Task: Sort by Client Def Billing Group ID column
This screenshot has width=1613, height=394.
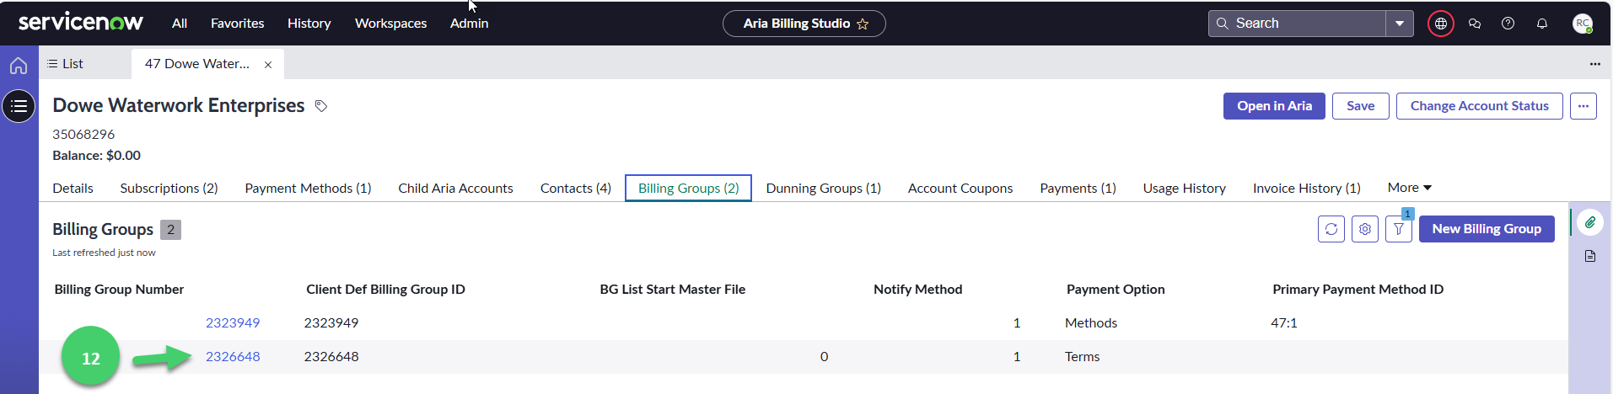Action: click(x=385, y=290)
